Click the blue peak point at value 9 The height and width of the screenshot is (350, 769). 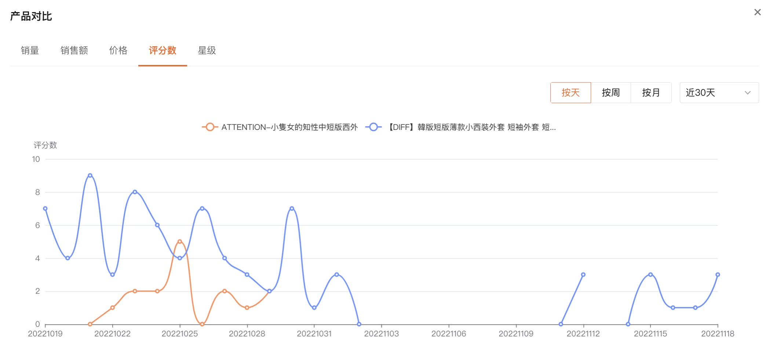90,175
